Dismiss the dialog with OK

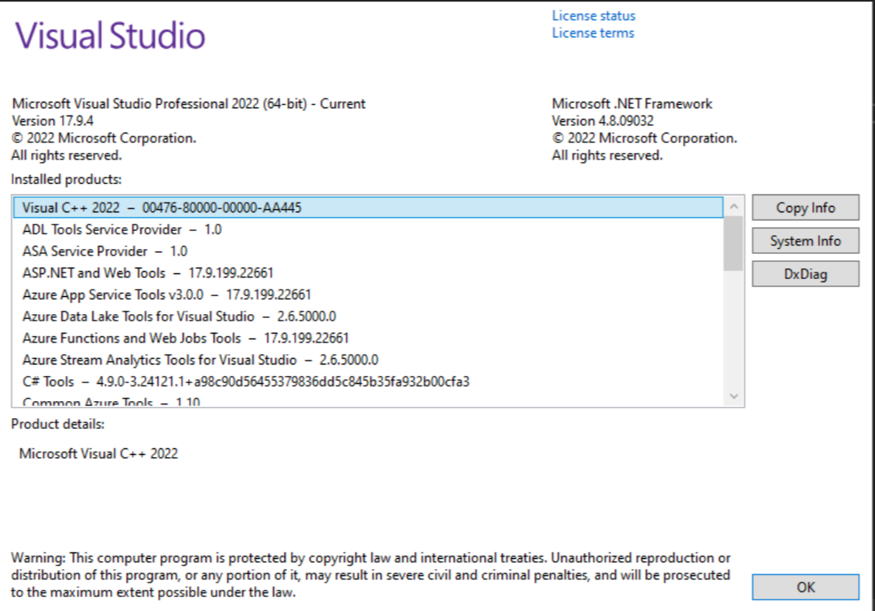804,587
